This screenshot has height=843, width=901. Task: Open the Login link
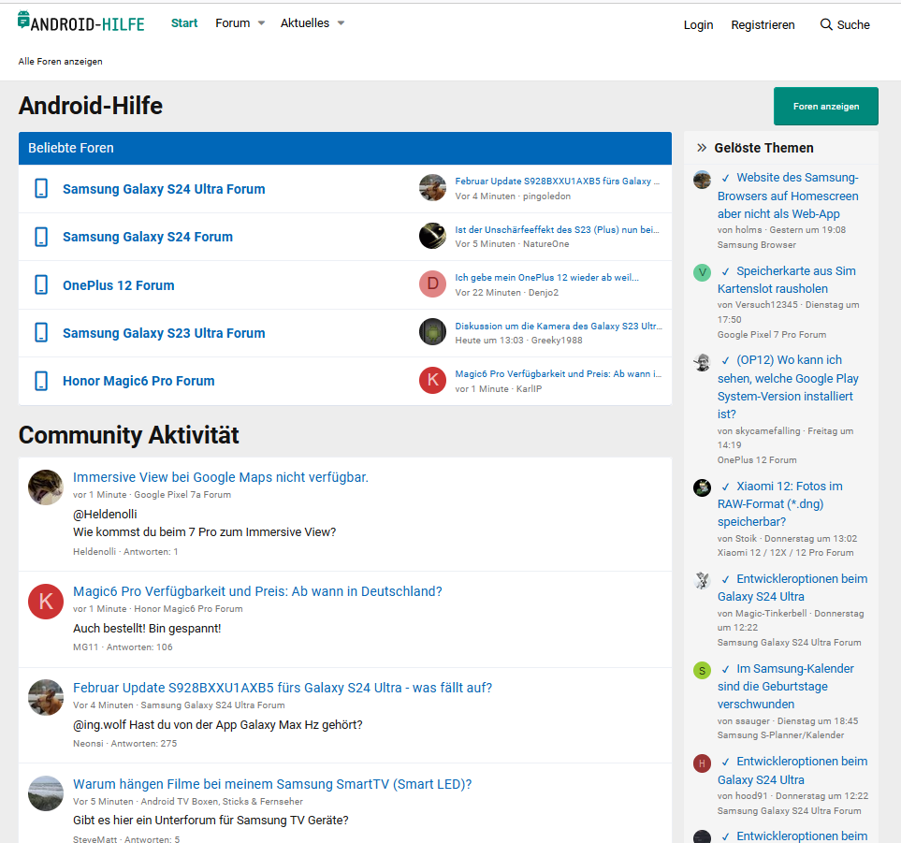[698, 25]
